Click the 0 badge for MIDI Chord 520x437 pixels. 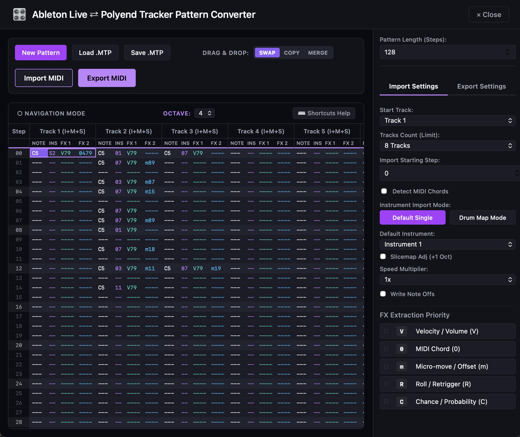pos(402,349)
